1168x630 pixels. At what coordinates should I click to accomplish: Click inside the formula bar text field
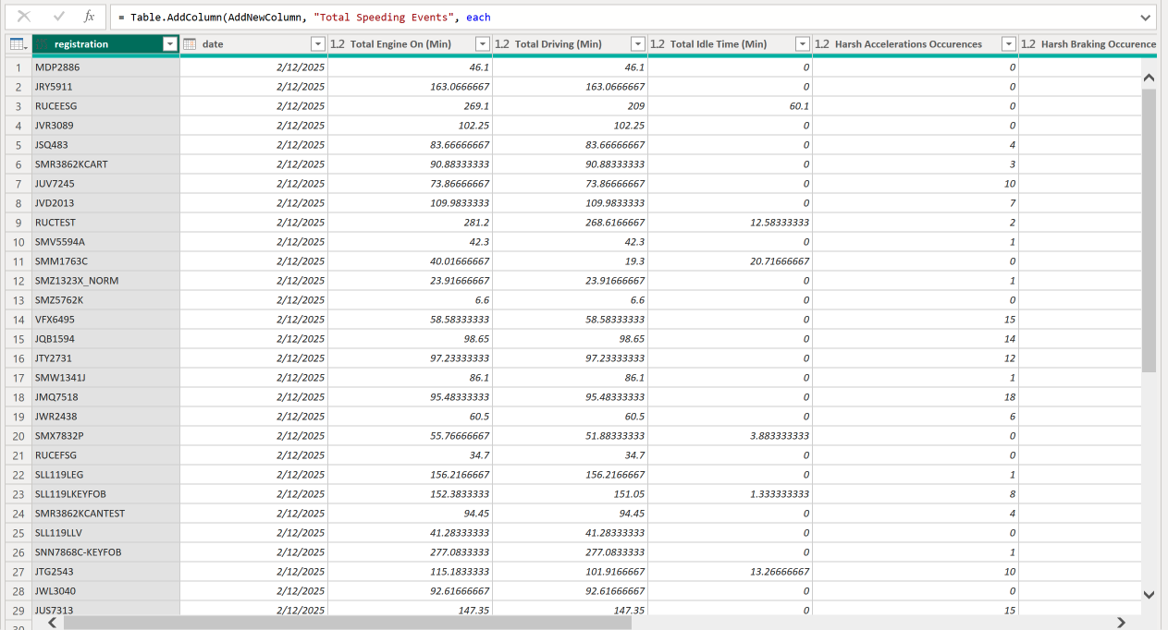[x=629, y=17]
